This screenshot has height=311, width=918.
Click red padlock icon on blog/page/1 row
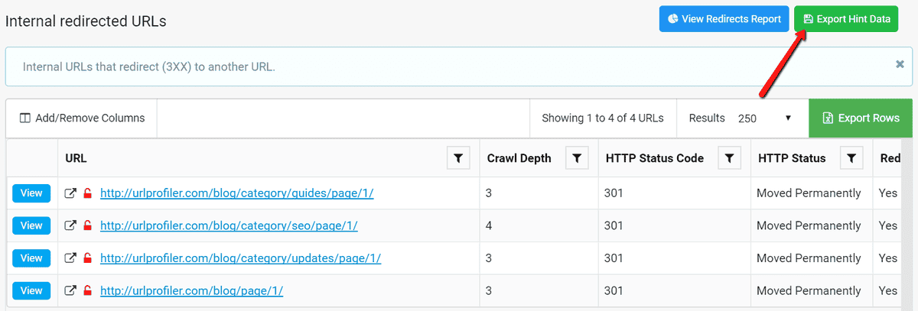[87, 290]
